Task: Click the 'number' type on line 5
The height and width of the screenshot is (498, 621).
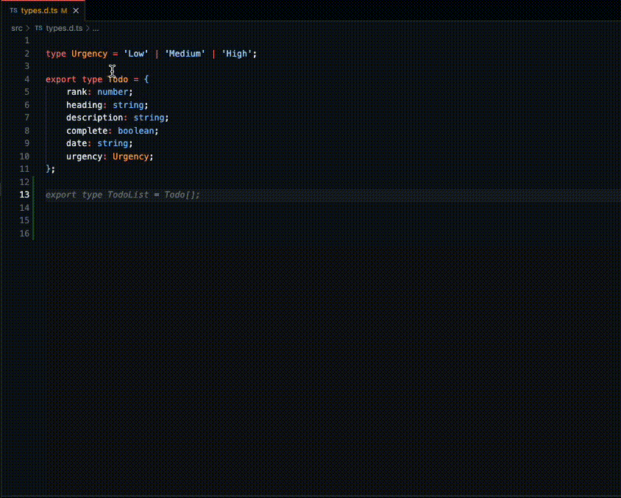Action: coord(113,92)
